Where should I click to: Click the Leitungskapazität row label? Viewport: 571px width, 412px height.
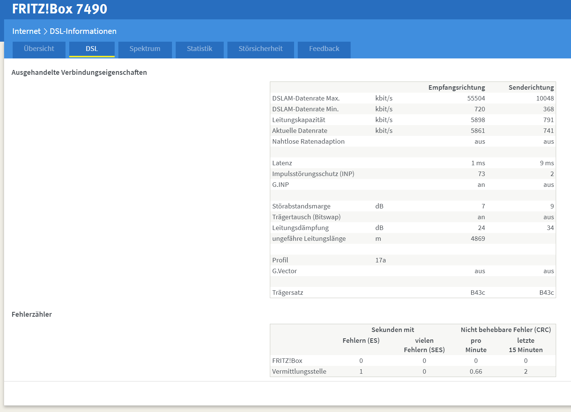tap(299, 120)
